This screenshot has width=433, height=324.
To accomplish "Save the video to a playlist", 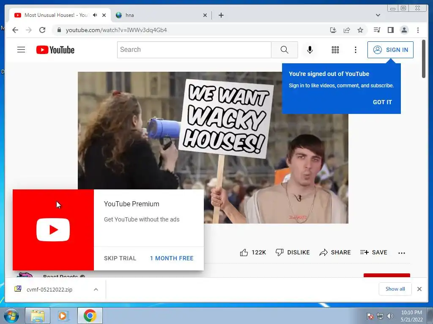I will [374, 252].
